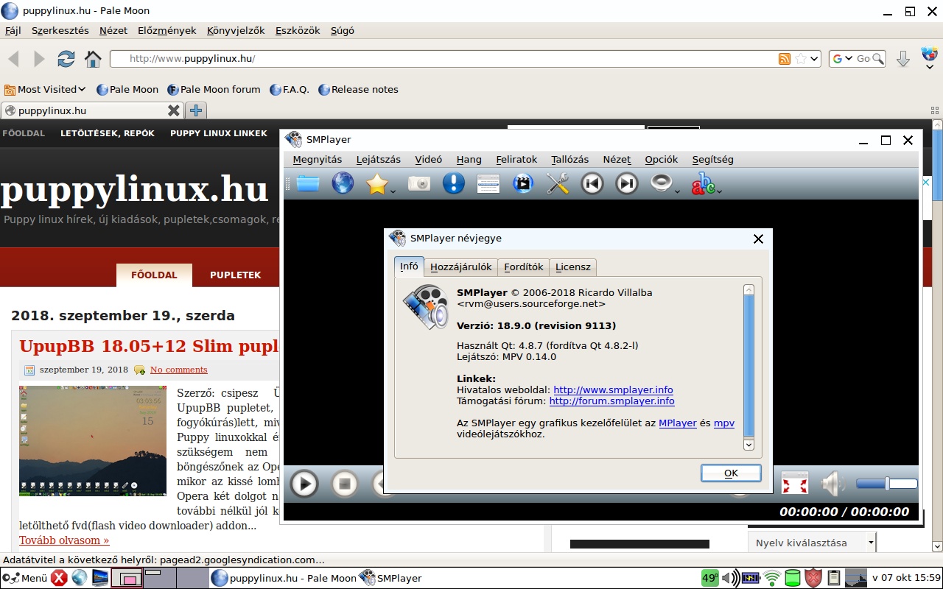
Task: Switch to the Hozzájárulók tab
Action: (x=461, y=267)
